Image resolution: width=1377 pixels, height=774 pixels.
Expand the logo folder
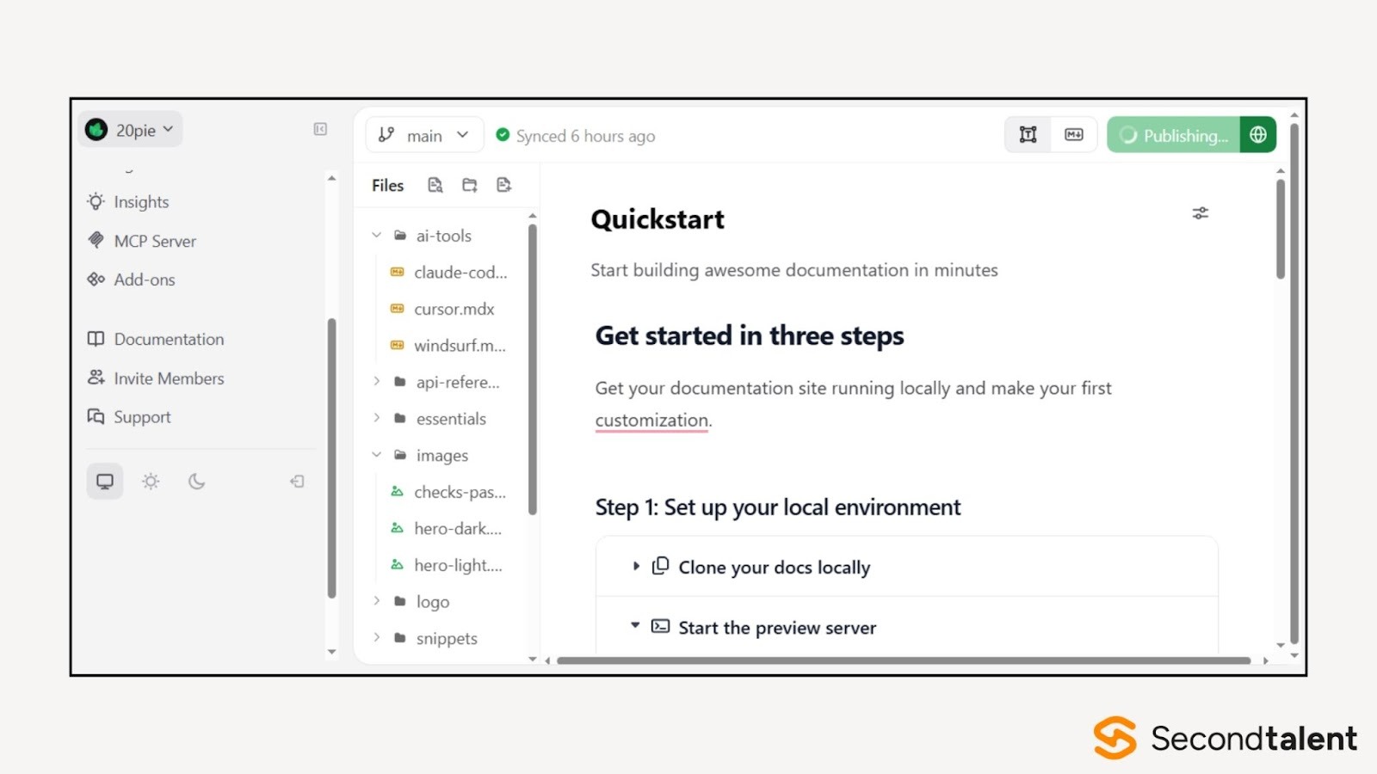tap(376, 601)
